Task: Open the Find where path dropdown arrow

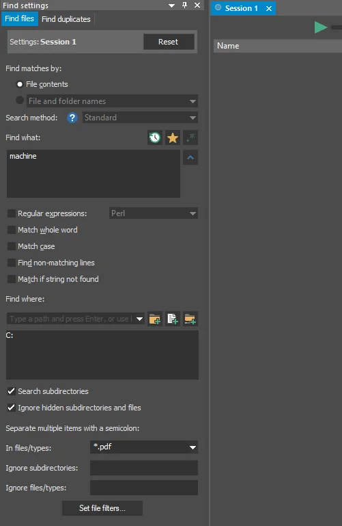Action: pyautogui.click(x=140, y=319)
